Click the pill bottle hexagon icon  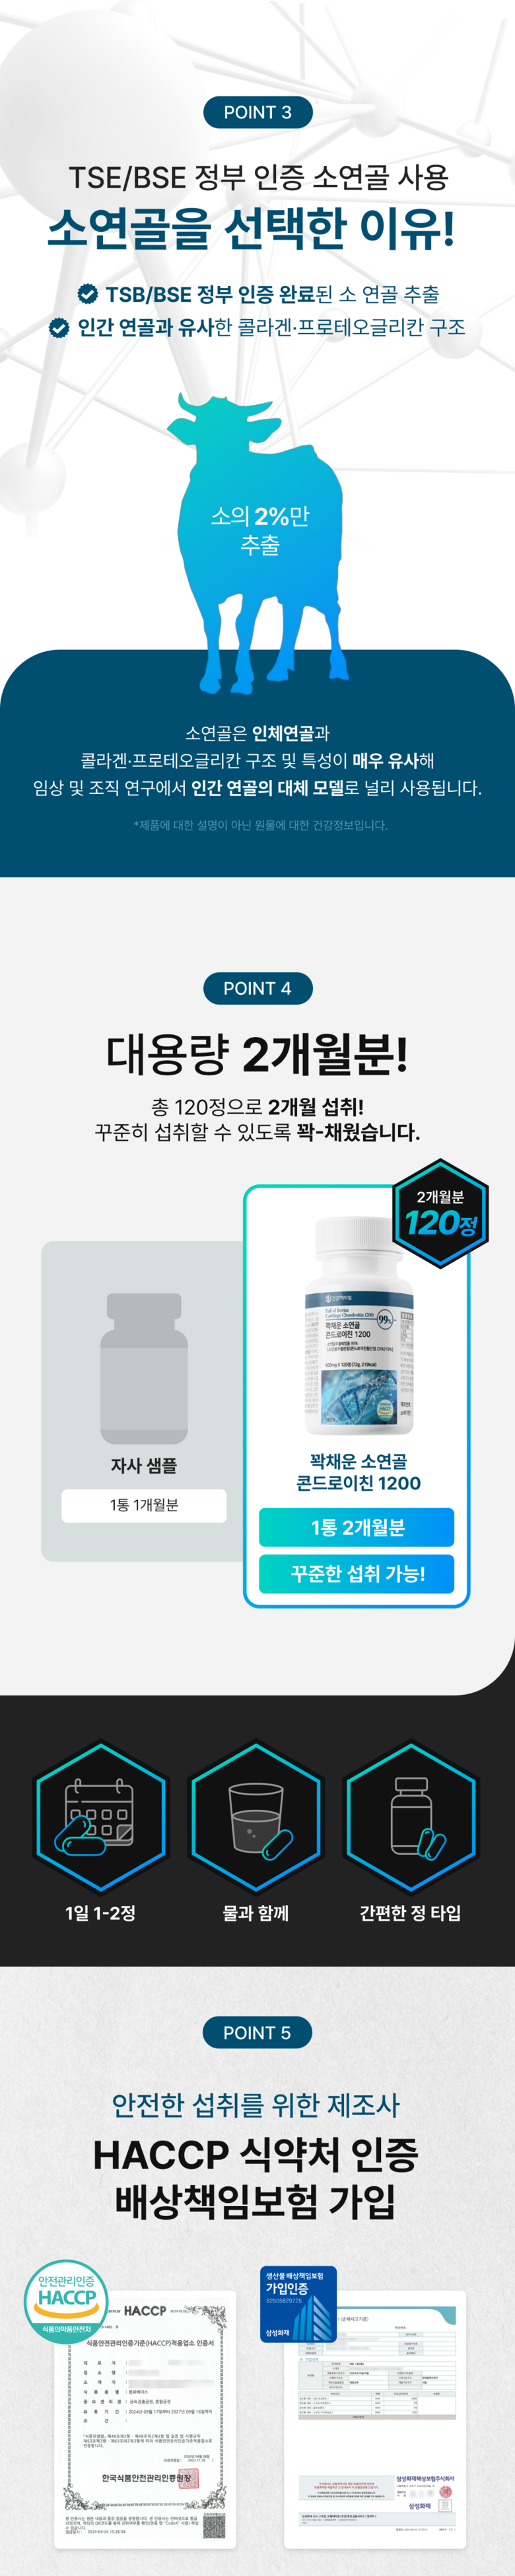click(x=411, y=1817)
